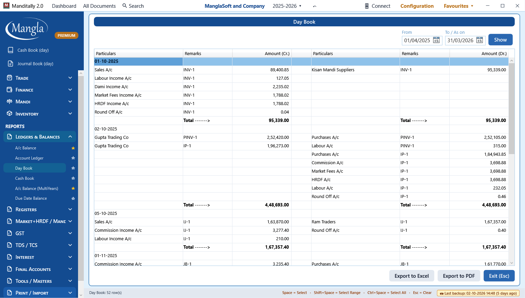Viewport: 525px width, 298px height.
Task: Click the Show button
Action: coord(500,40)
